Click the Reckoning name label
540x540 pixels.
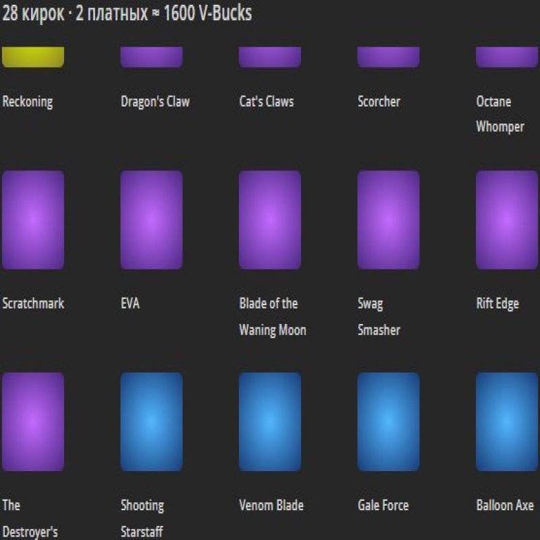point(28,102)
